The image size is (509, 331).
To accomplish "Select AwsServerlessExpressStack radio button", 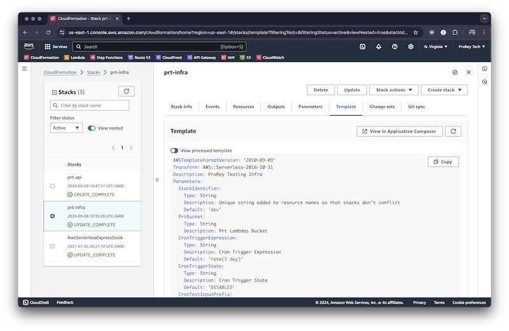I will coord(52,247).
